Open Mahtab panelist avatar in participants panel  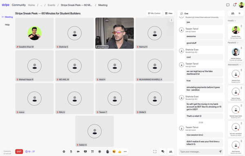coord(236,52)
